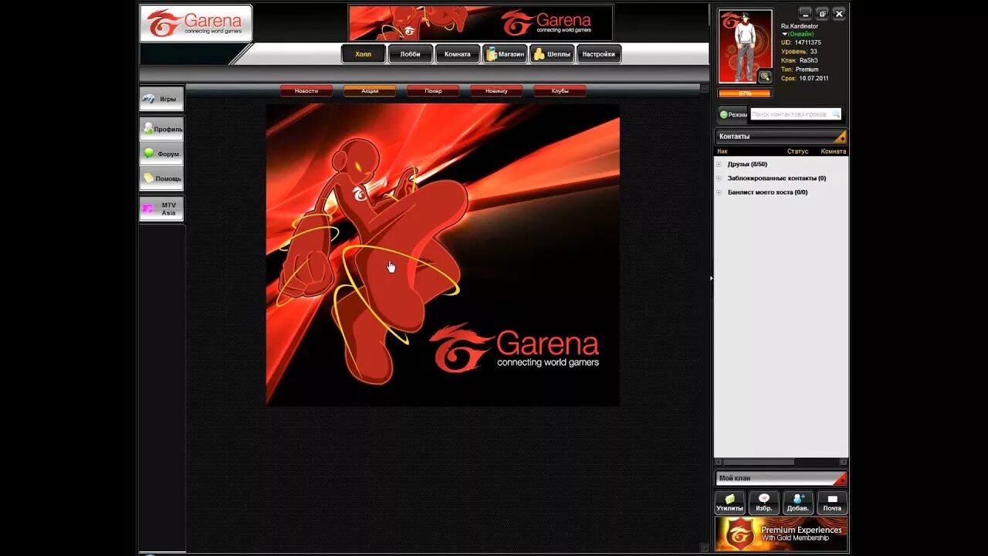Sort contacts by Ник column
This screenshot has width=988, height=556.
point(722,151)
